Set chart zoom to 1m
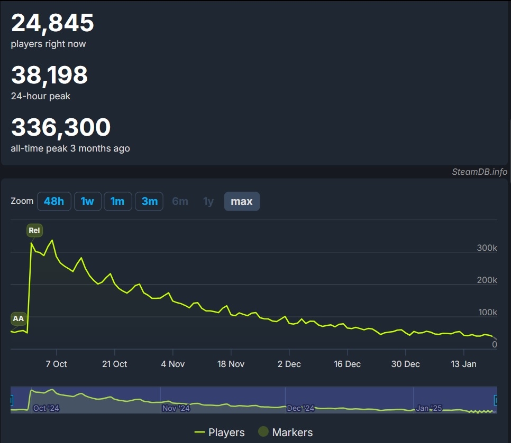Viewport: 511px width, 443px height. (117, 201)
